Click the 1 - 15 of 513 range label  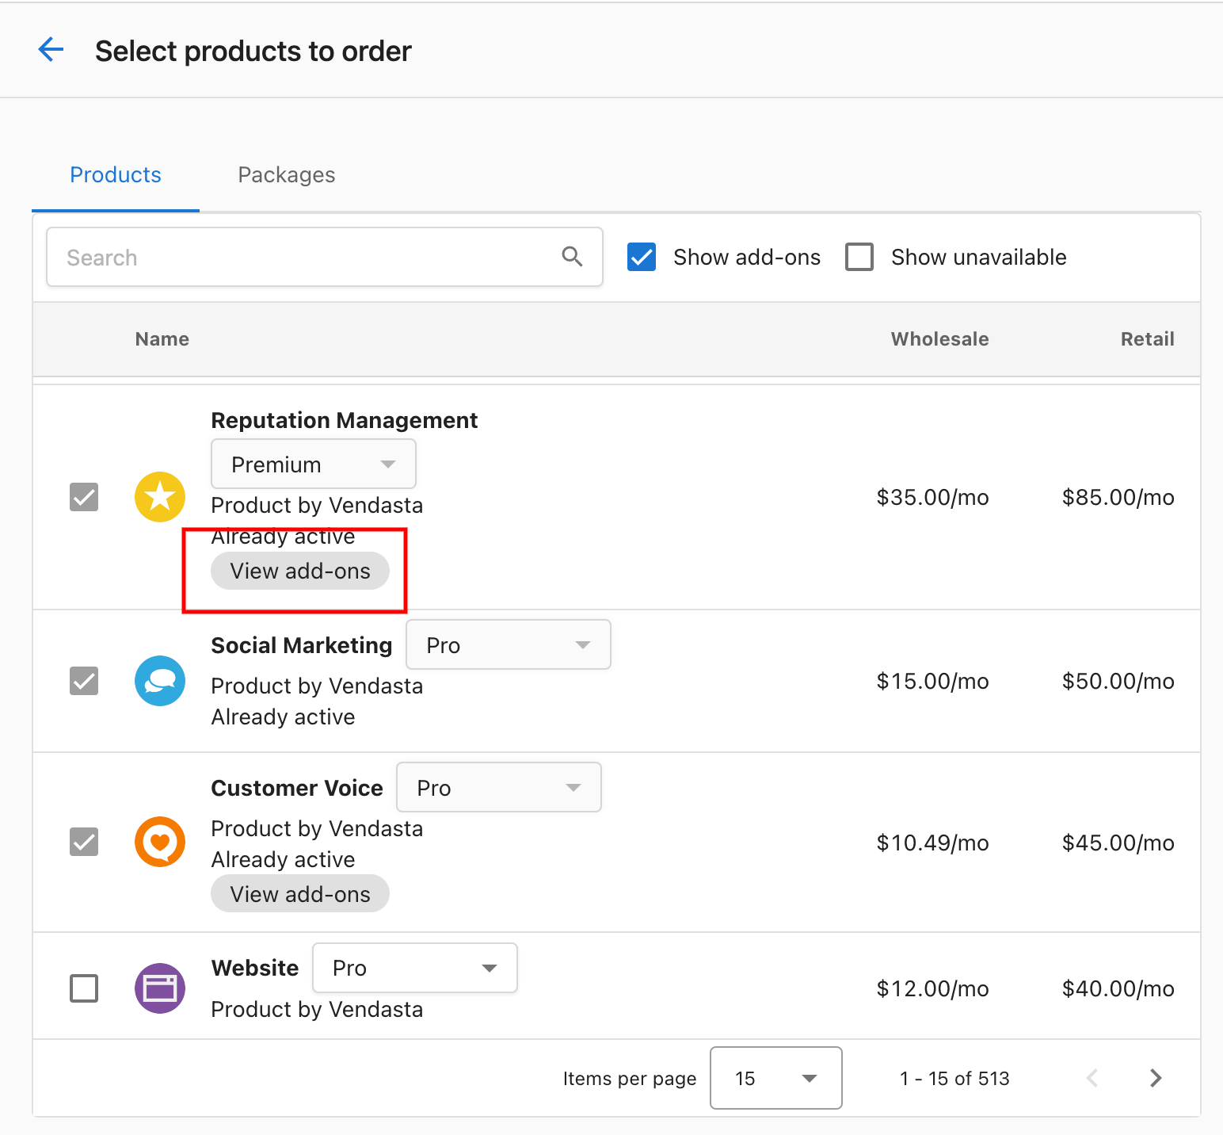pos(954,1079)
